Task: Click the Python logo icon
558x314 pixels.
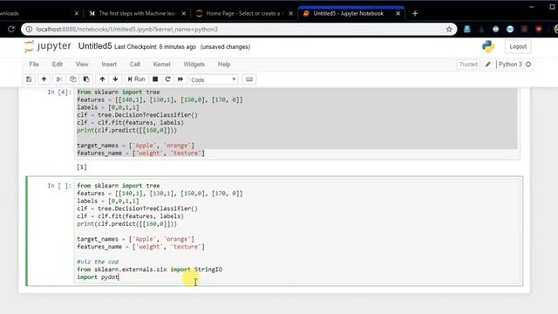Action: coord(488,46)
